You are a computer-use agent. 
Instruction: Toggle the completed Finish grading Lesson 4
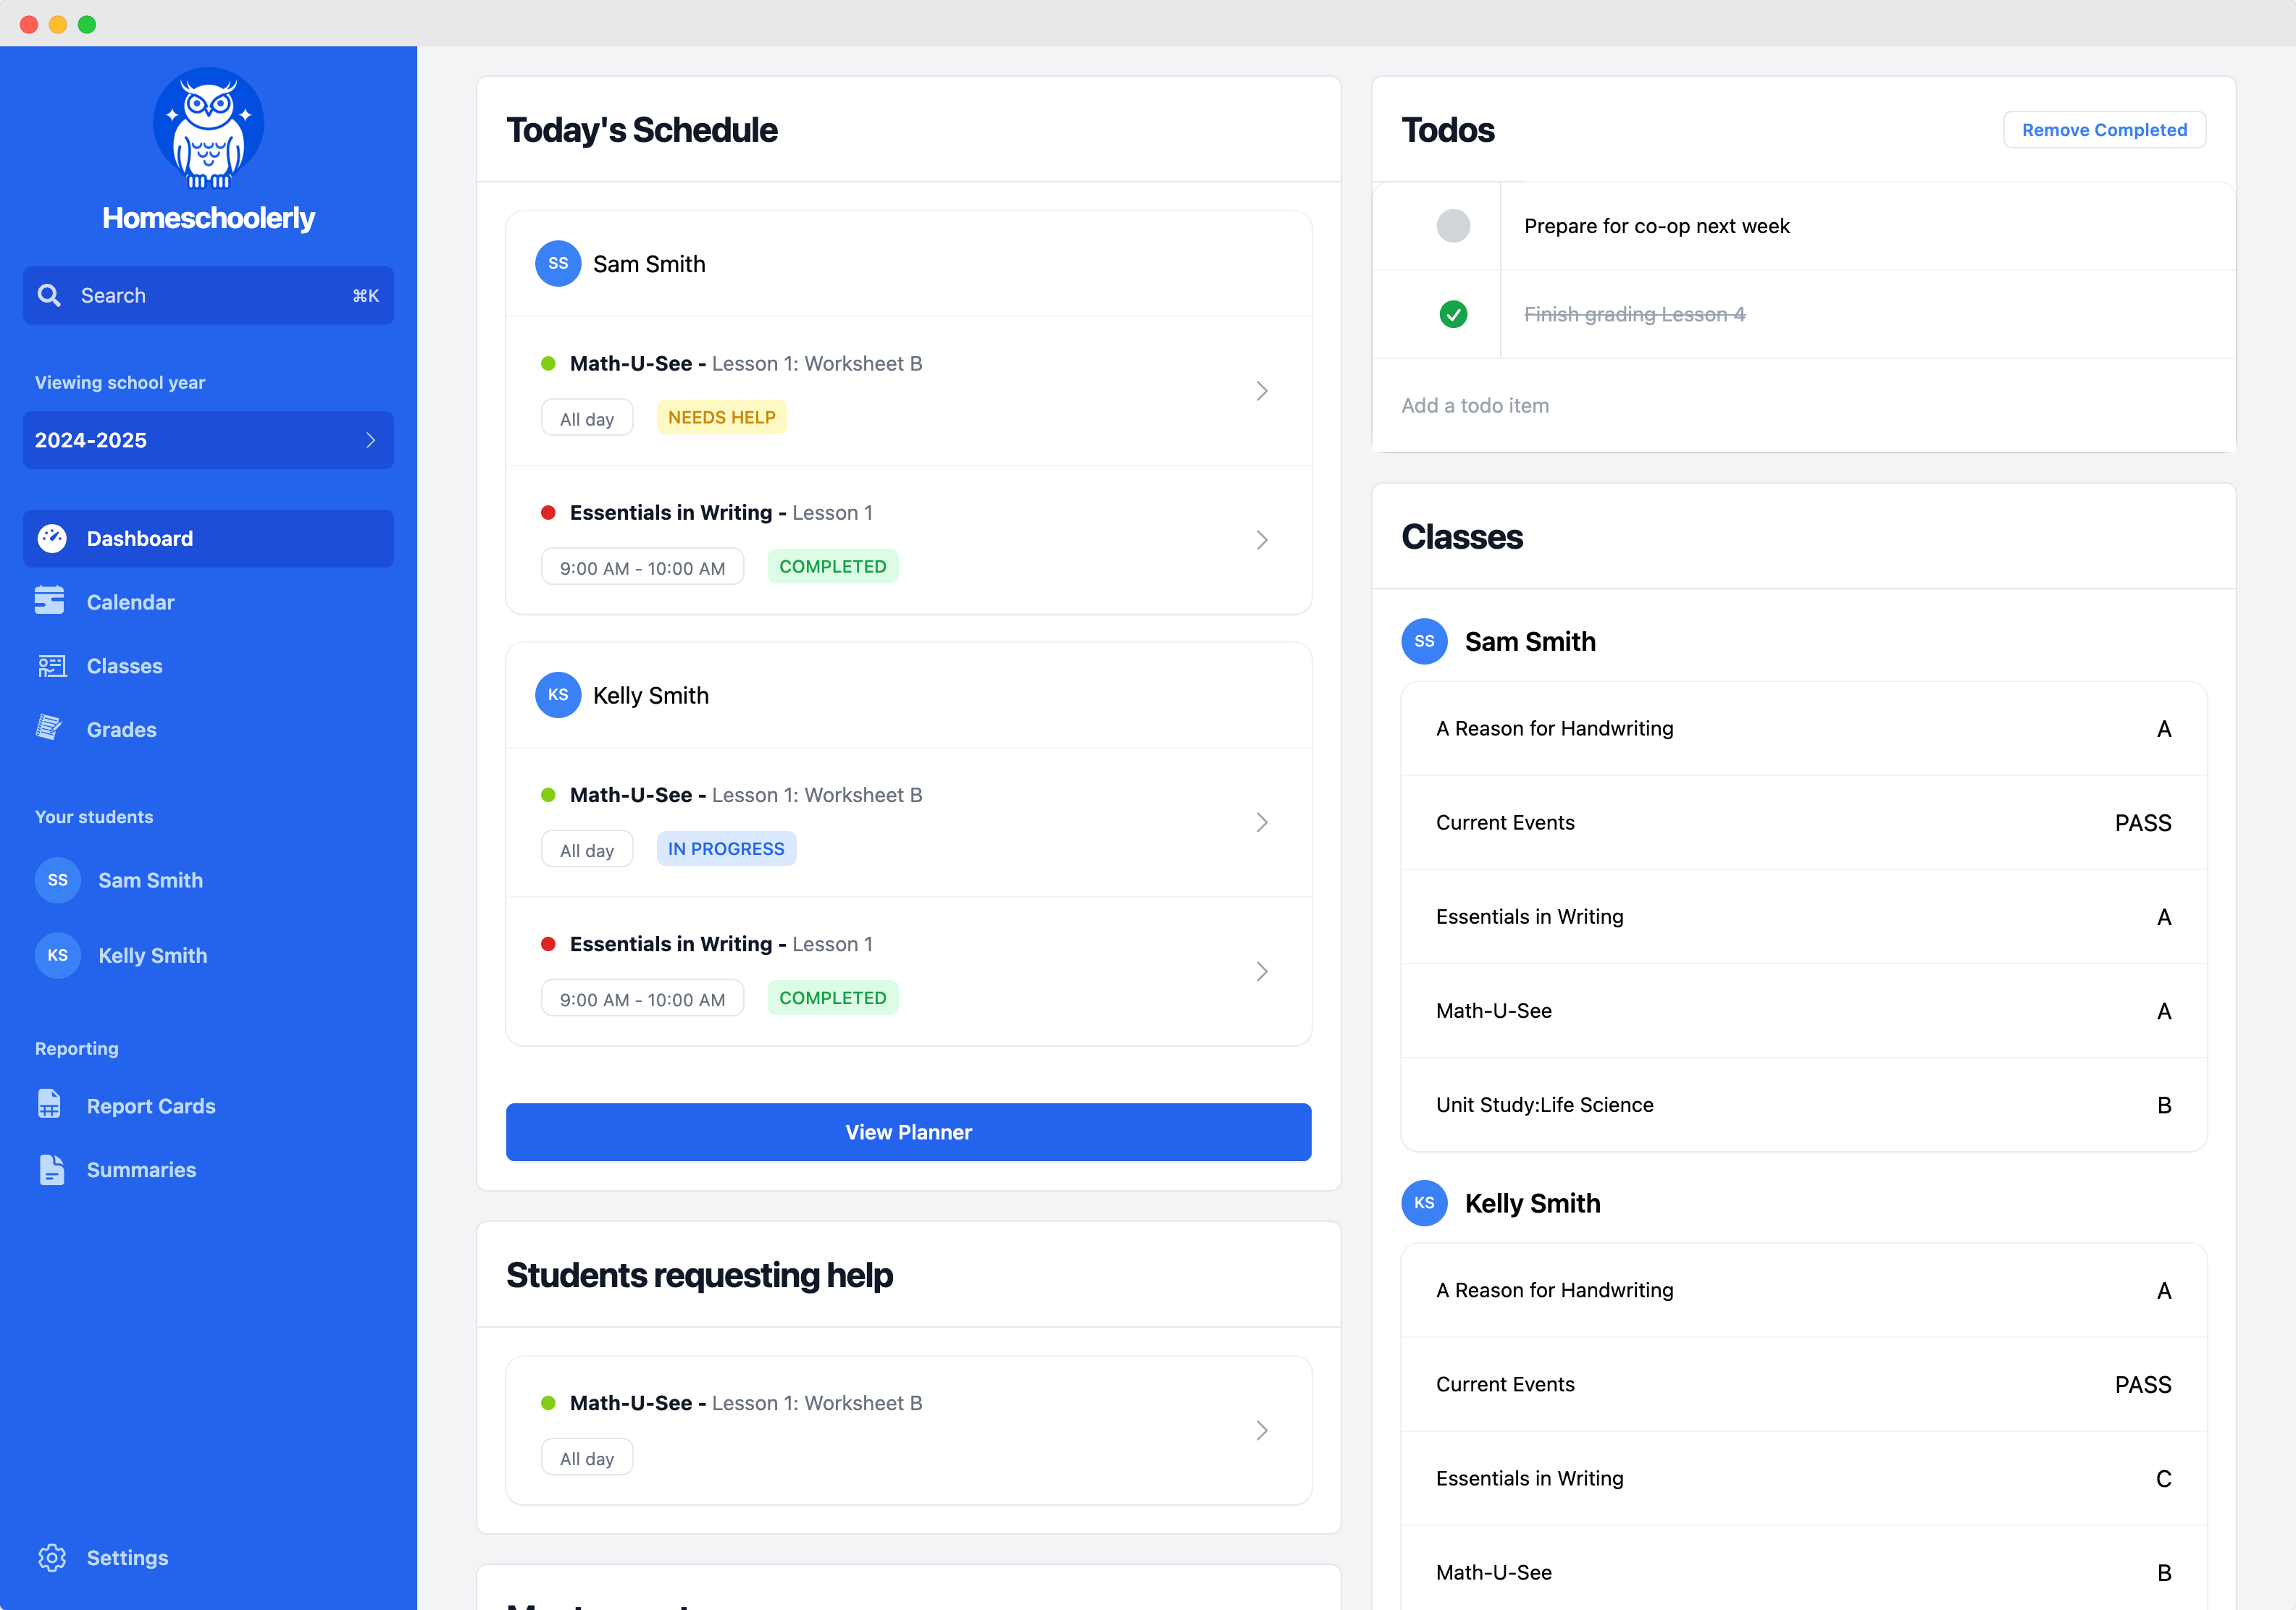1454,314
